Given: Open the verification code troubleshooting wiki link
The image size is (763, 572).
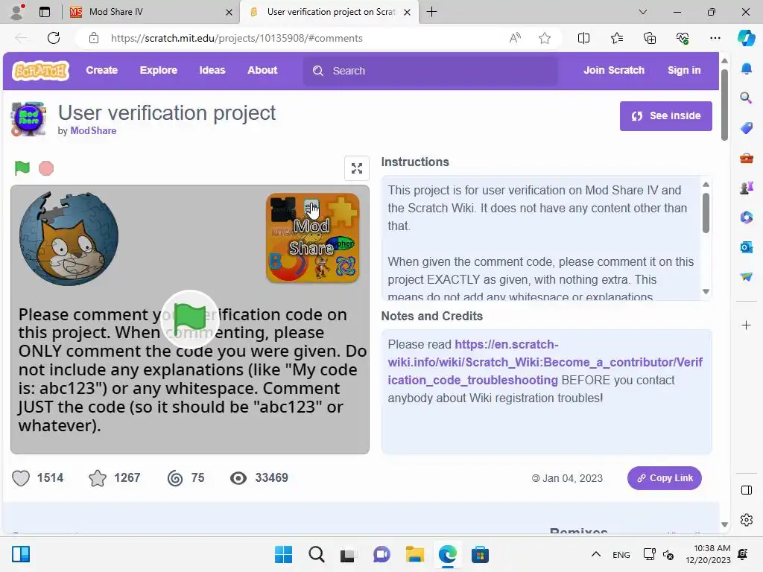Looking at the screenshot, I should pyautogui.click(x=545, y=363).
